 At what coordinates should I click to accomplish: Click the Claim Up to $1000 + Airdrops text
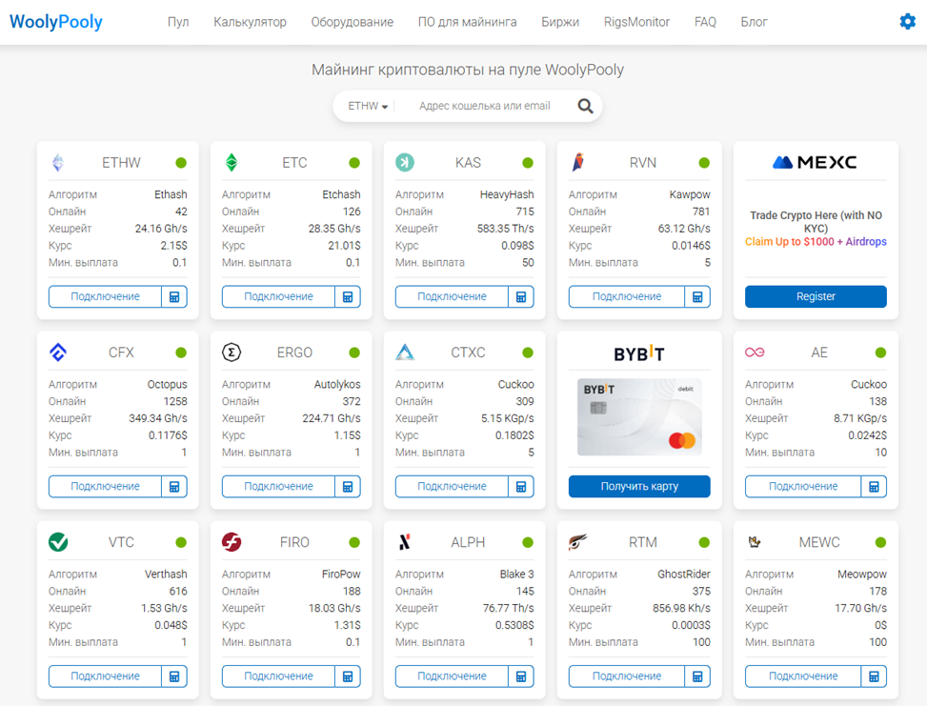(816, 241)
